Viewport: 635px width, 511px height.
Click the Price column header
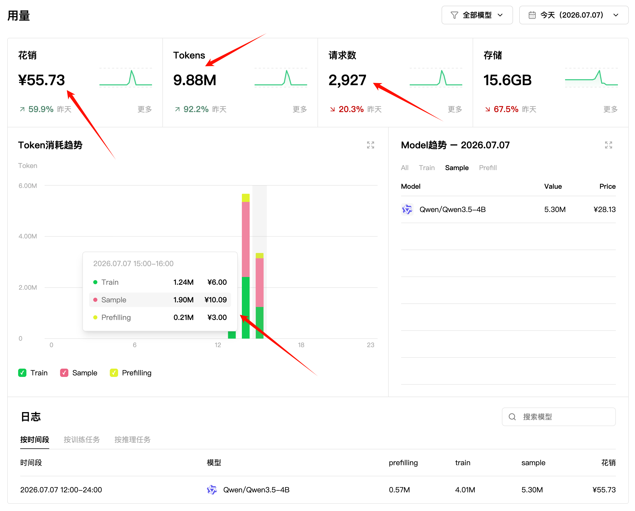608,186
